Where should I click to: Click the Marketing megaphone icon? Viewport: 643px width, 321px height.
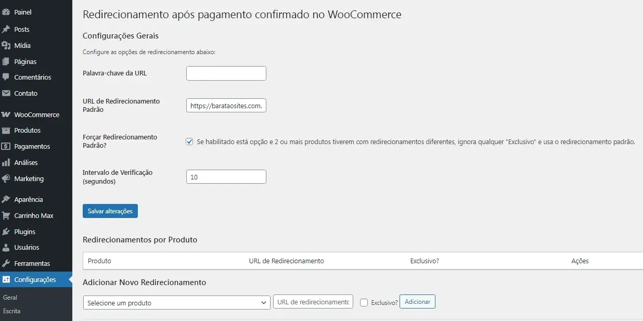coord(6,178)
